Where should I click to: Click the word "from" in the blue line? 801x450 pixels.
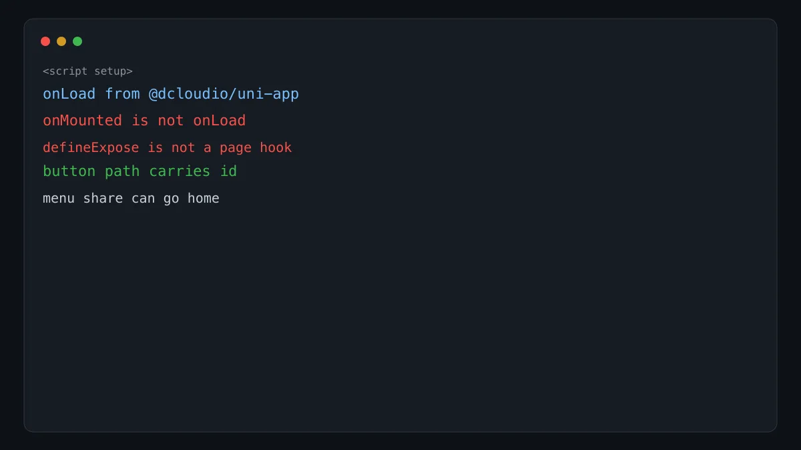click(122, 94)
